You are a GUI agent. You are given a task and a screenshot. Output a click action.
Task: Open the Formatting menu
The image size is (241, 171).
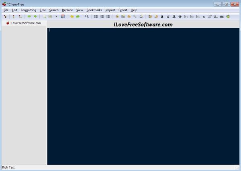[29, 10]
